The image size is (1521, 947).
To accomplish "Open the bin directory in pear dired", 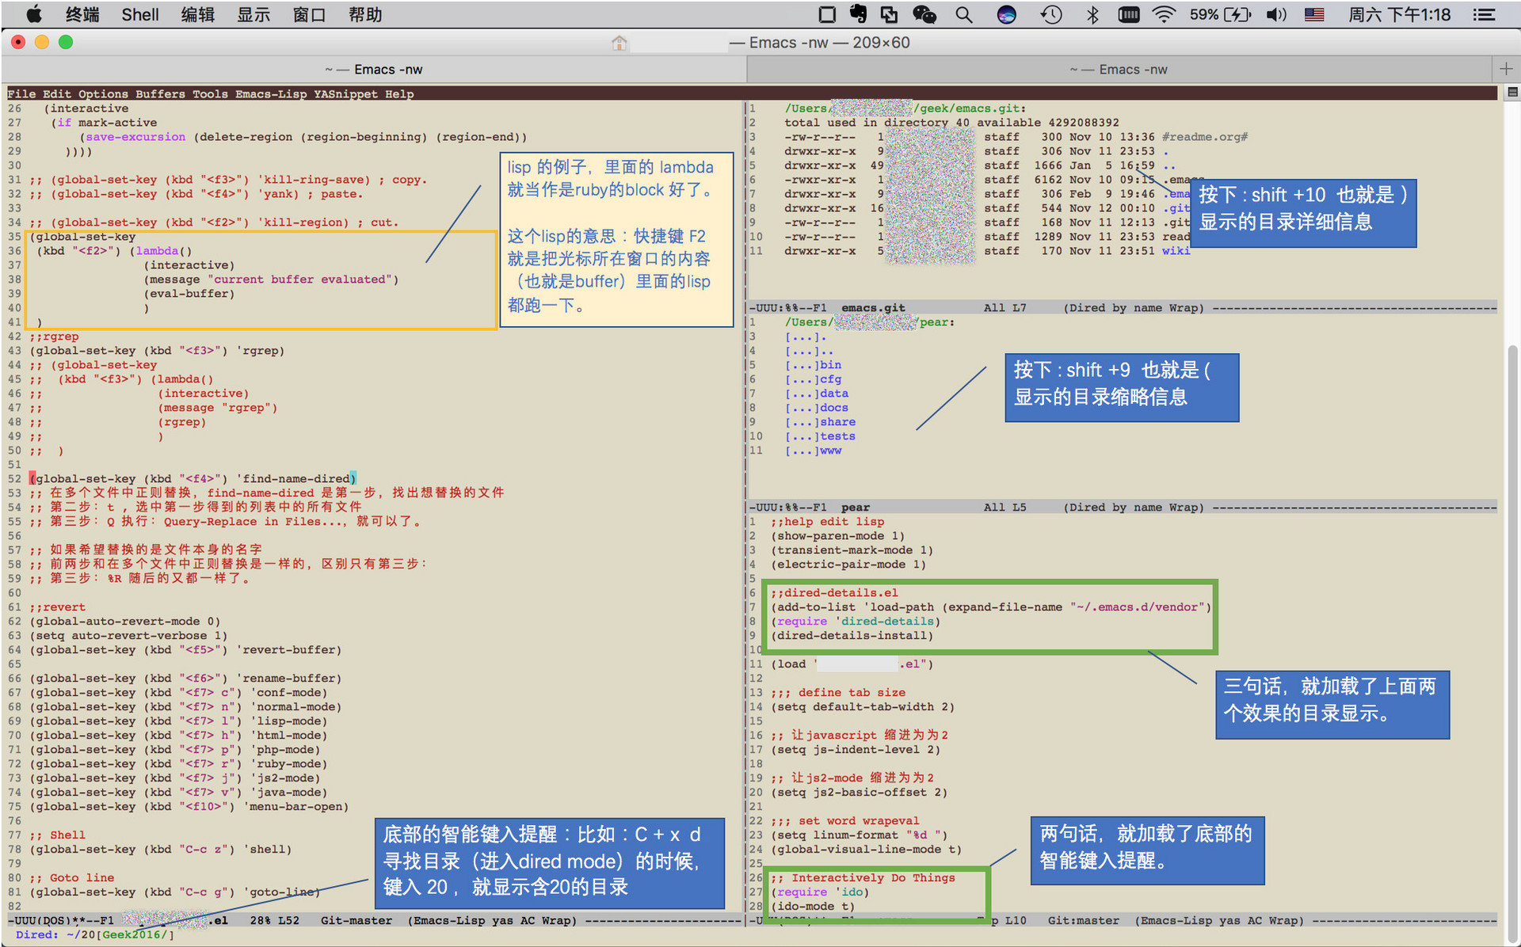I will pyautogui.click(x=830, y=365).
